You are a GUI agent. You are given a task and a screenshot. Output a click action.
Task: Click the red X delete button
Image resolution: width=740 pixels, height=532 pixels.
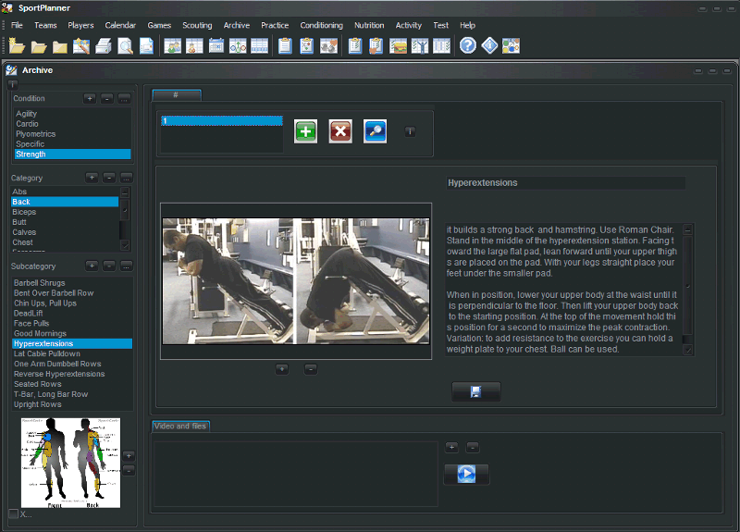tap(340, 131)
